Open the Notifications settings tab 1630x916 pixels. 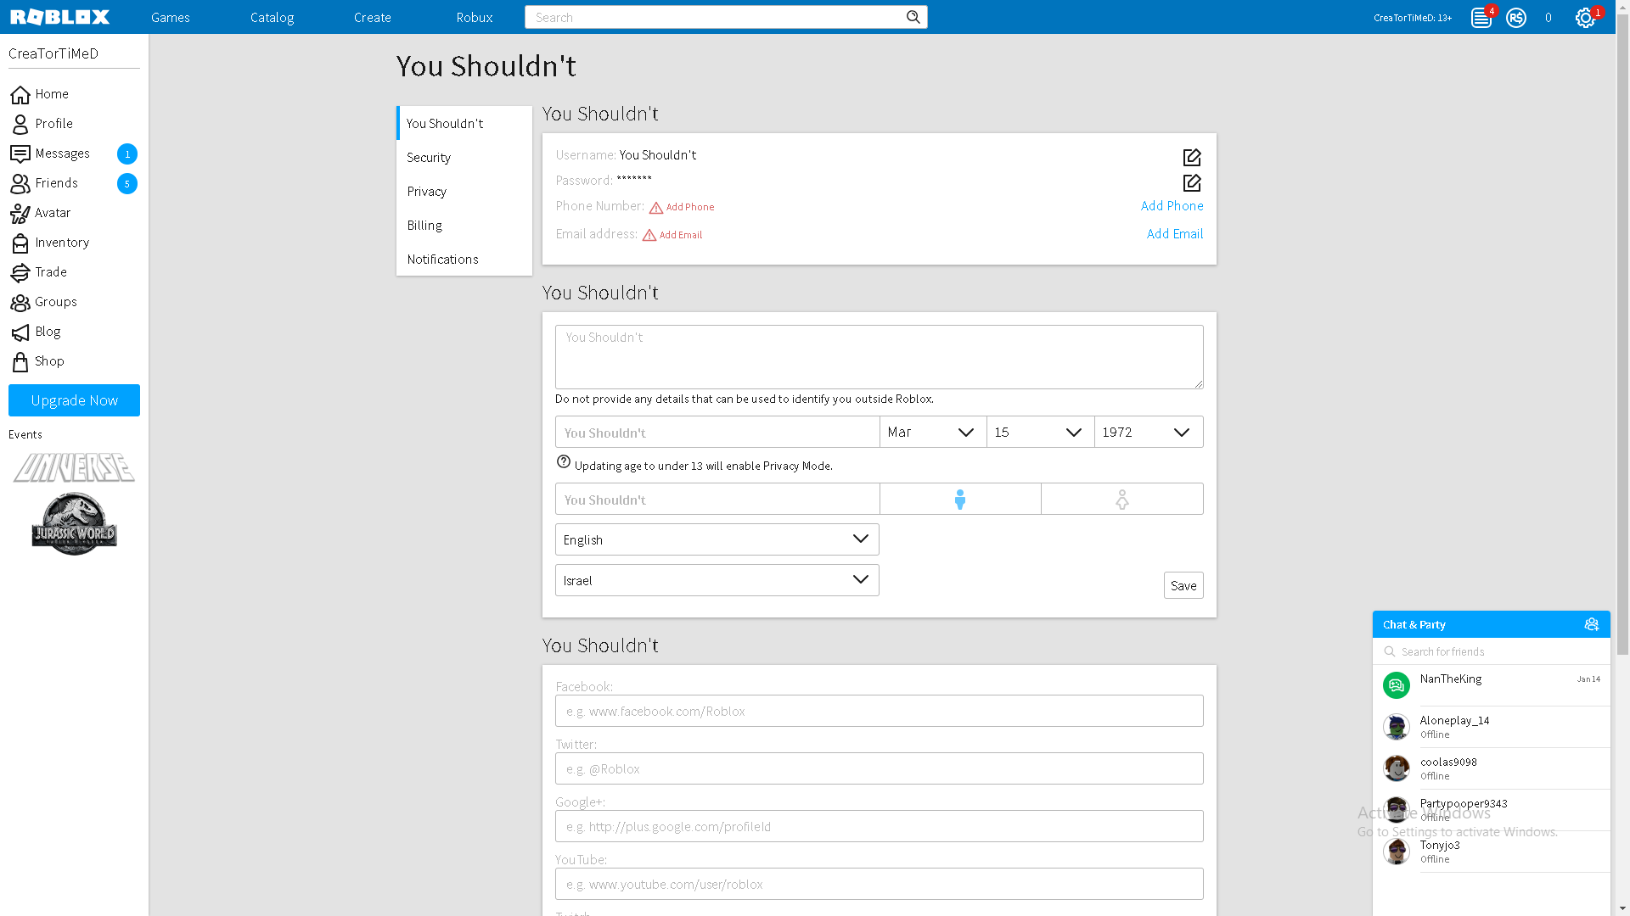tap(464, 259)
